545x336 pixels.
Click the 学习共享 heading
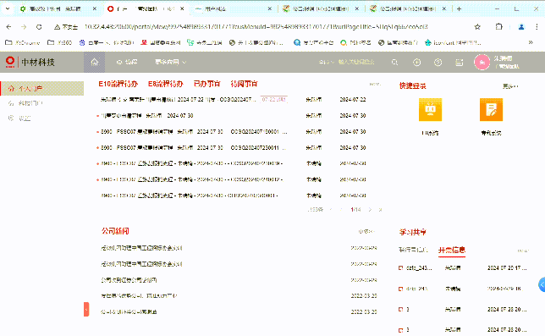click(x=413, y=232)
